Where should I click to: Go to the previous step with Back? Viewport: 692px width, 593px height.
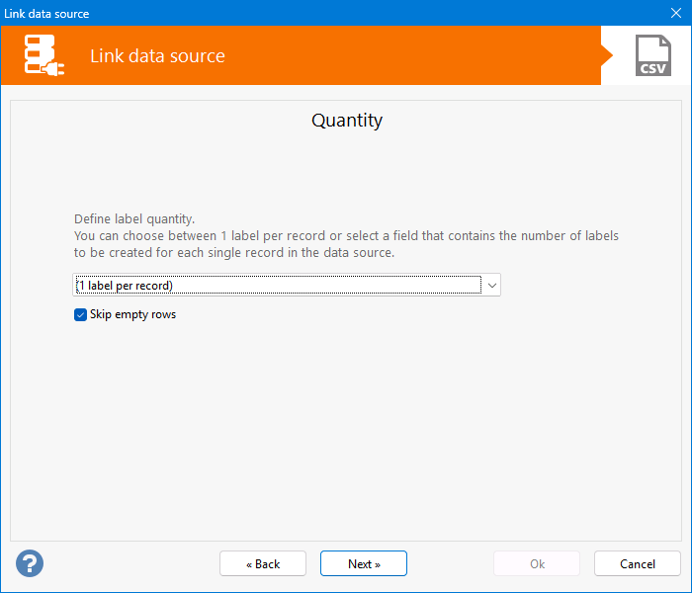point(263,563)
